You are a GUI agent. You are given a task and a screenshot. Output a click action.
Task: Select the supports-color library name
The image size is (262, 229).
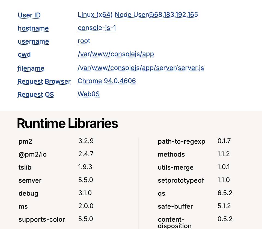(x=41, y=220)
